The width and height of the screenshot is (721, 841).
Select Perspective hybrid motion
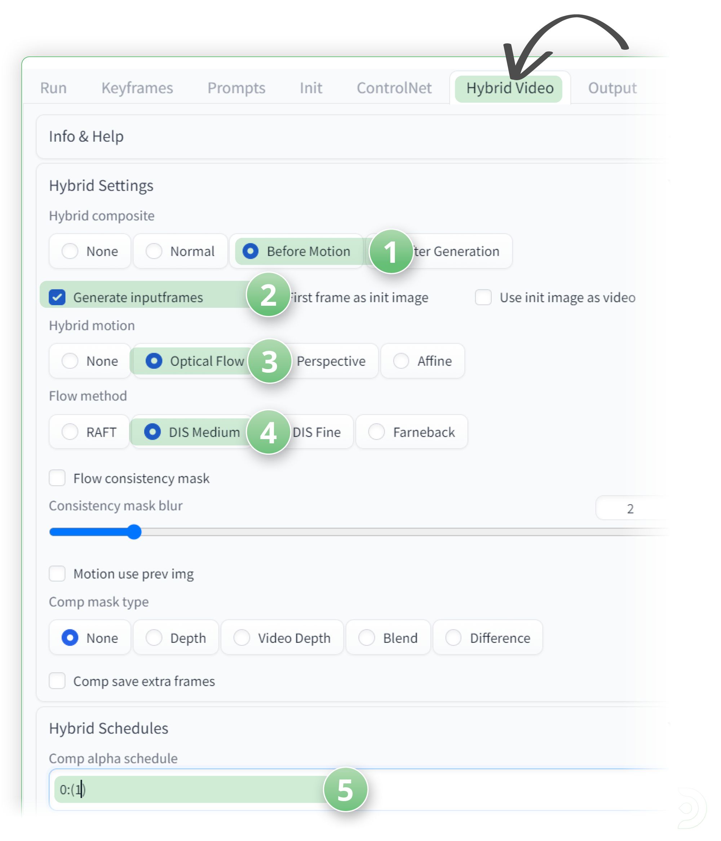click(331, 361)
